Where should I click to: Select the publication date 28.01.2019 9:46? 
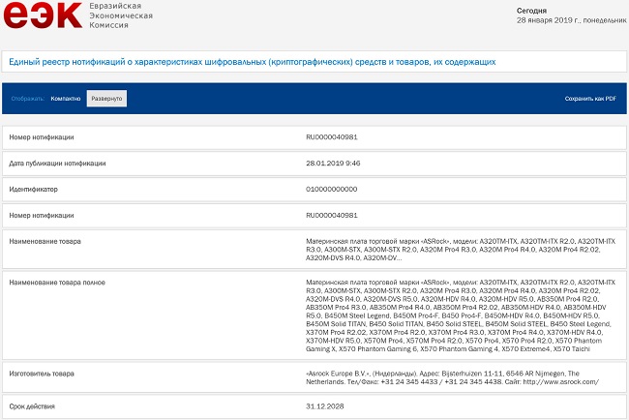(333, 164)
